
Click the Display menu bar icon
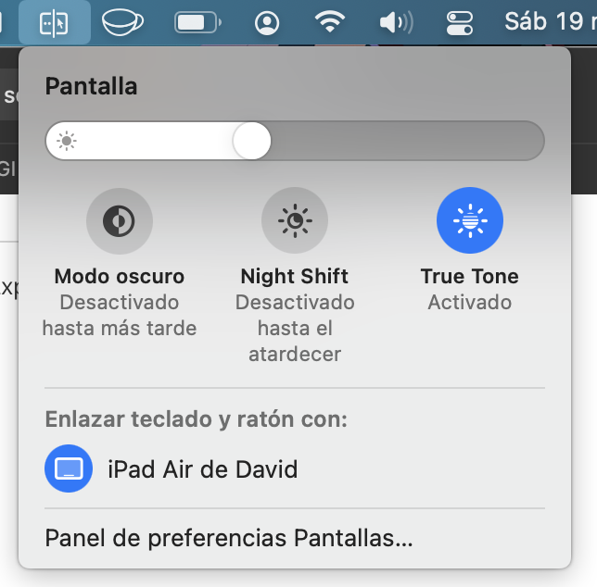coord(54,23)
